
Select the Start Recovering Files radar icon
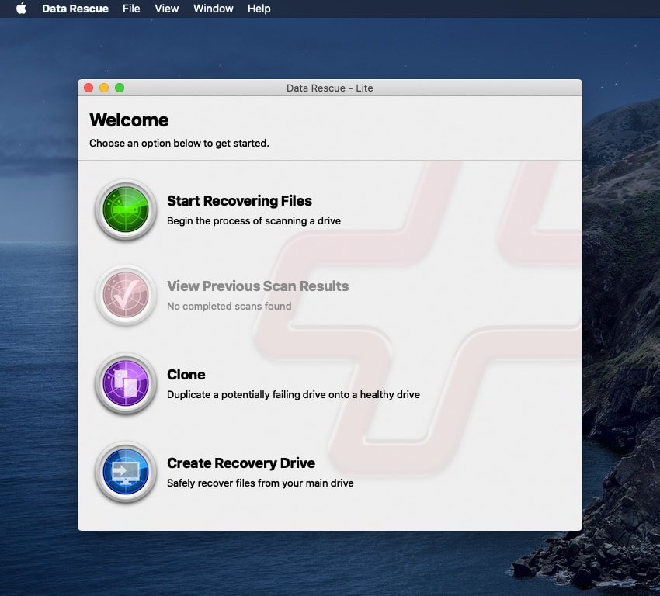pos(126,210)
